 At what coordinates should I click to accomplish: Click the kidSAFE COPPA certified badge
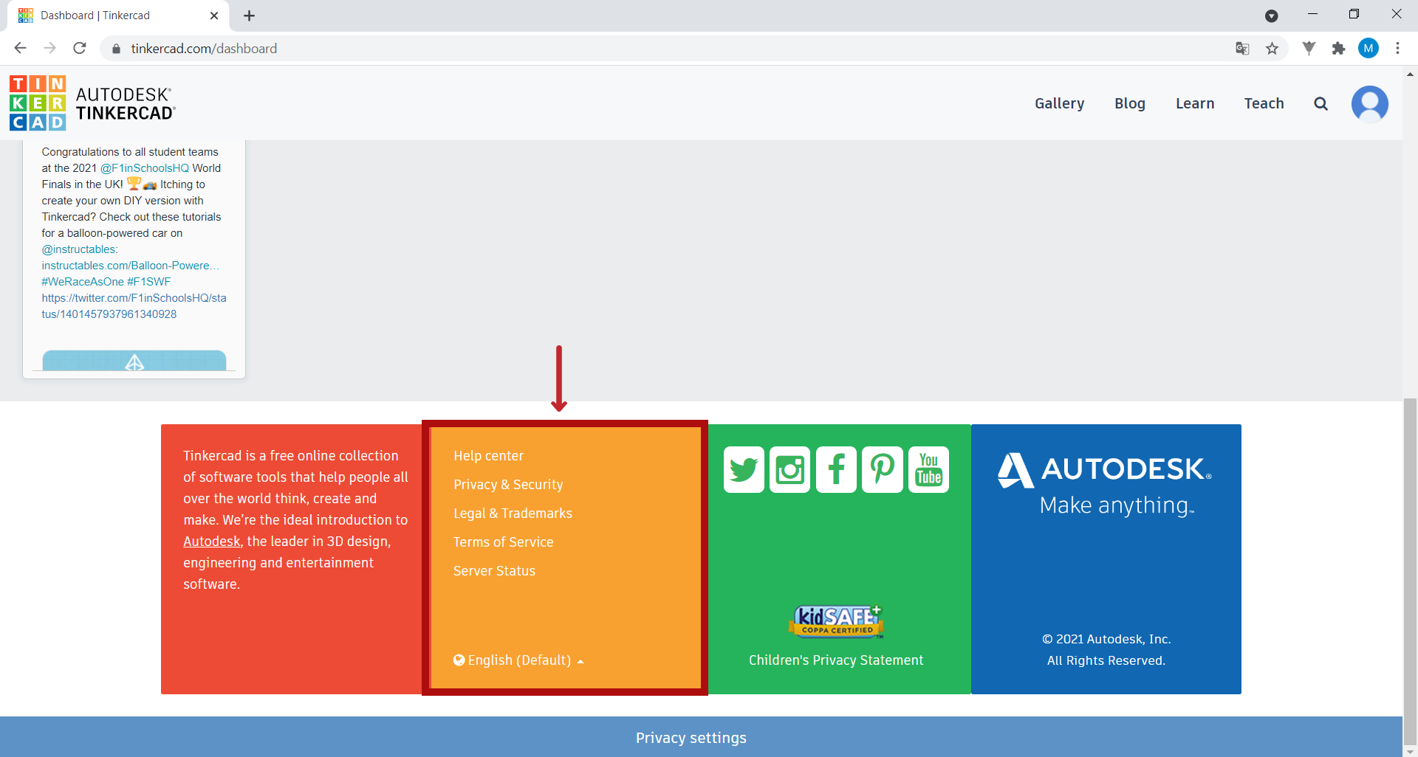tap(836, 621)
